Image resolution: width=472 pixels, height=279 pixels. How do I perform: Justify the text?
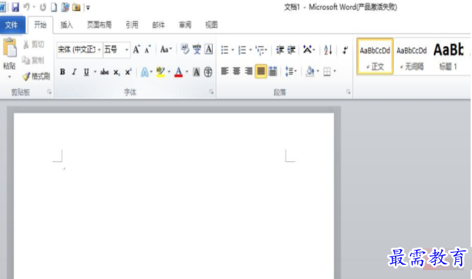[x=261, y=71]
